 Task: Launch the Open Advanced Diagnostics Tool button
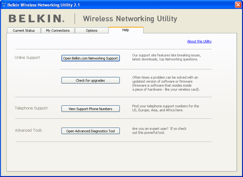[90, 131]
